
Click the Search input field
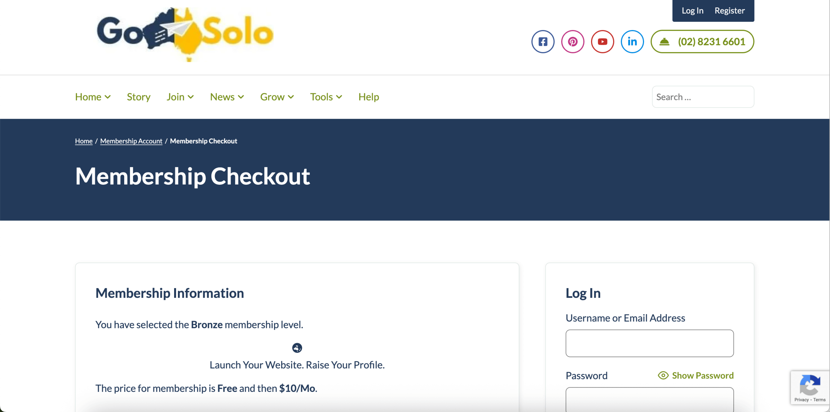[x=703, y=97]
